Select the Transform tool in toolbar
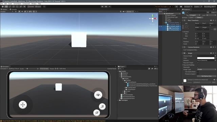This screenshot has width=217, height=122. 21,6
